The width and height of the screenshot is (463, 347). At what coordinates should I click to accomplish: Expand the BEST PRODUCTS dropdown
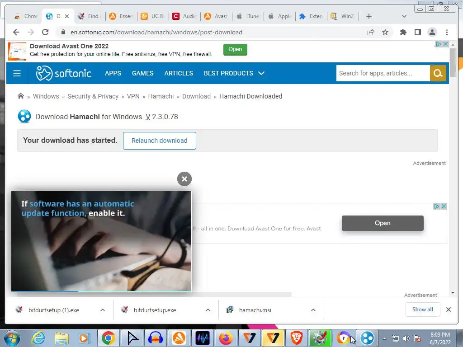[x=234, y=73]
